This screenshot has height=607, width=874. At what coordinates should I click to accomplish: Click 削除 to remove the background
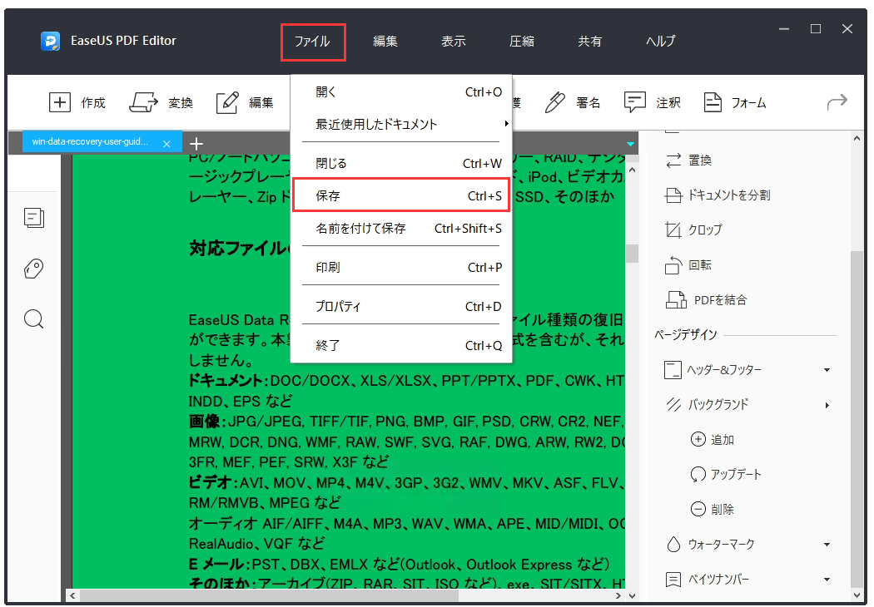tap(714, 509)
